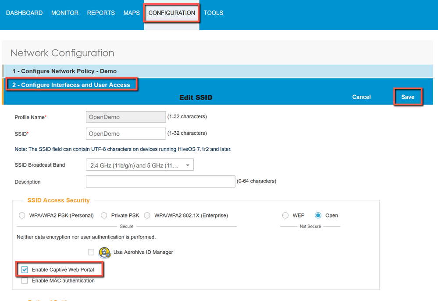Open the DASHBOARD tab

click(x=25, y=13)
